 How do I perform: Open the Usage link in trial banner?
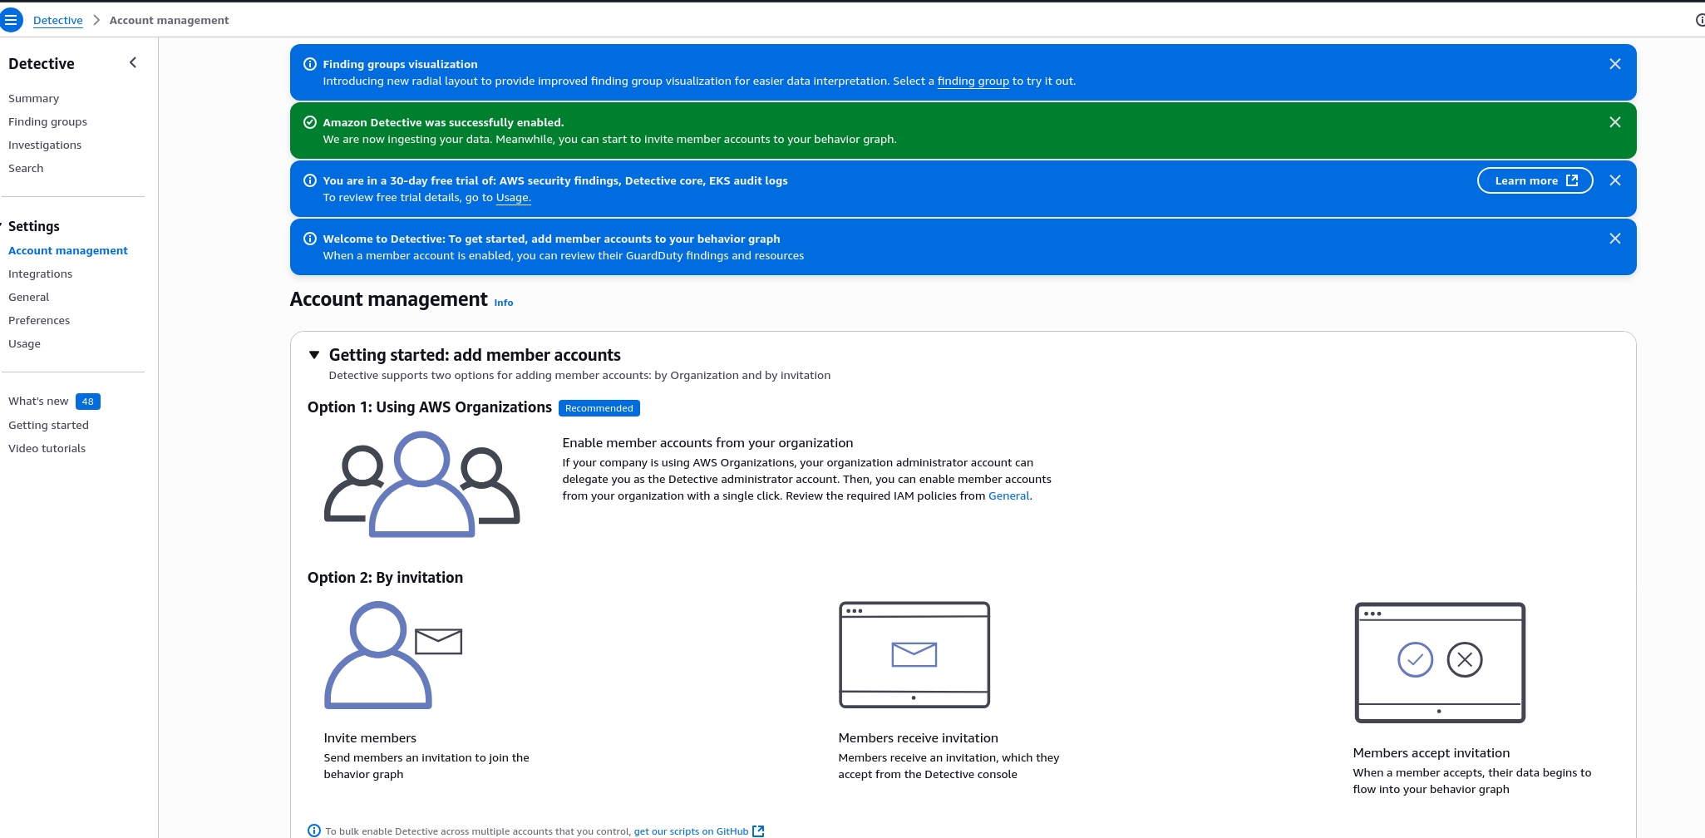click(513, 197)
